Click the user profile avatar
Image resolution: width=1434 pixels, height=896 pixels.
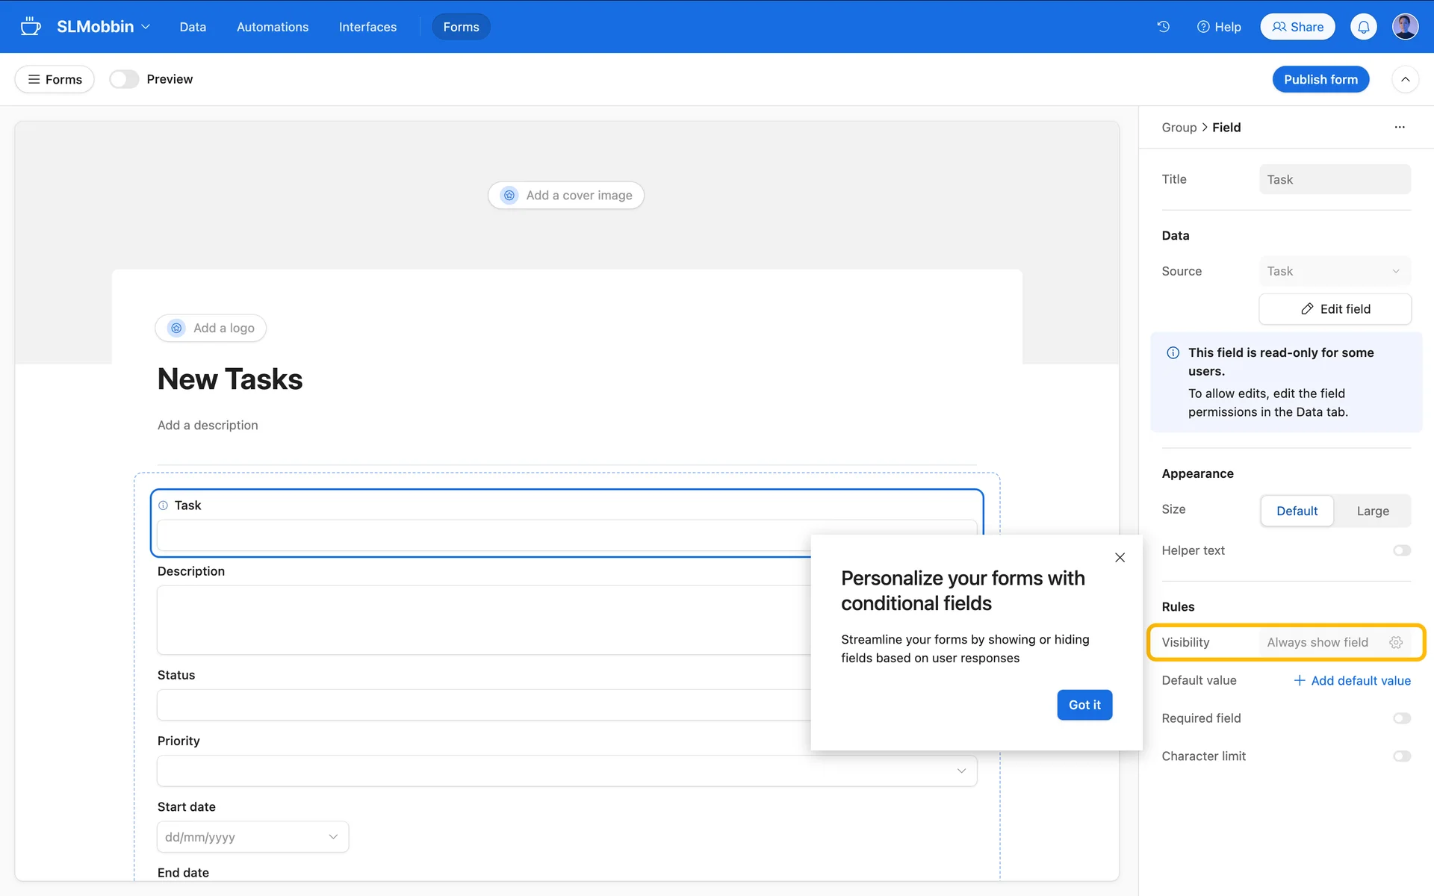(1405, 27)
